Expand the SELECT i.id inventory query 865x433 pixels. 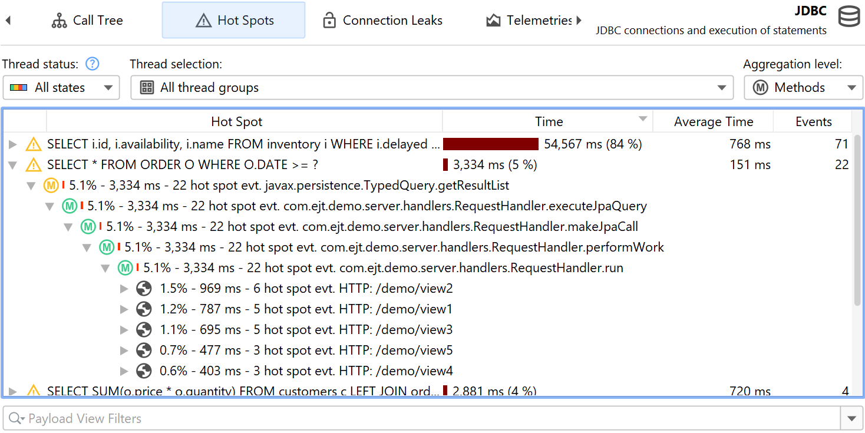[x=13, y=144]
